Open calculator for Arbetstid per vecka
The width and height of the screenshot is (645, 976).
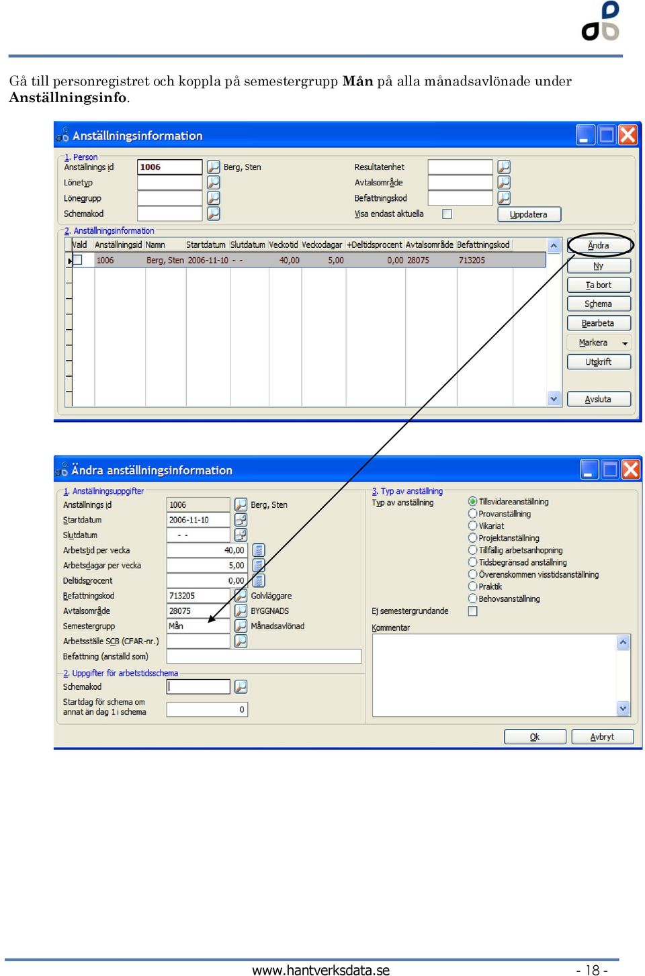point(259,550)
